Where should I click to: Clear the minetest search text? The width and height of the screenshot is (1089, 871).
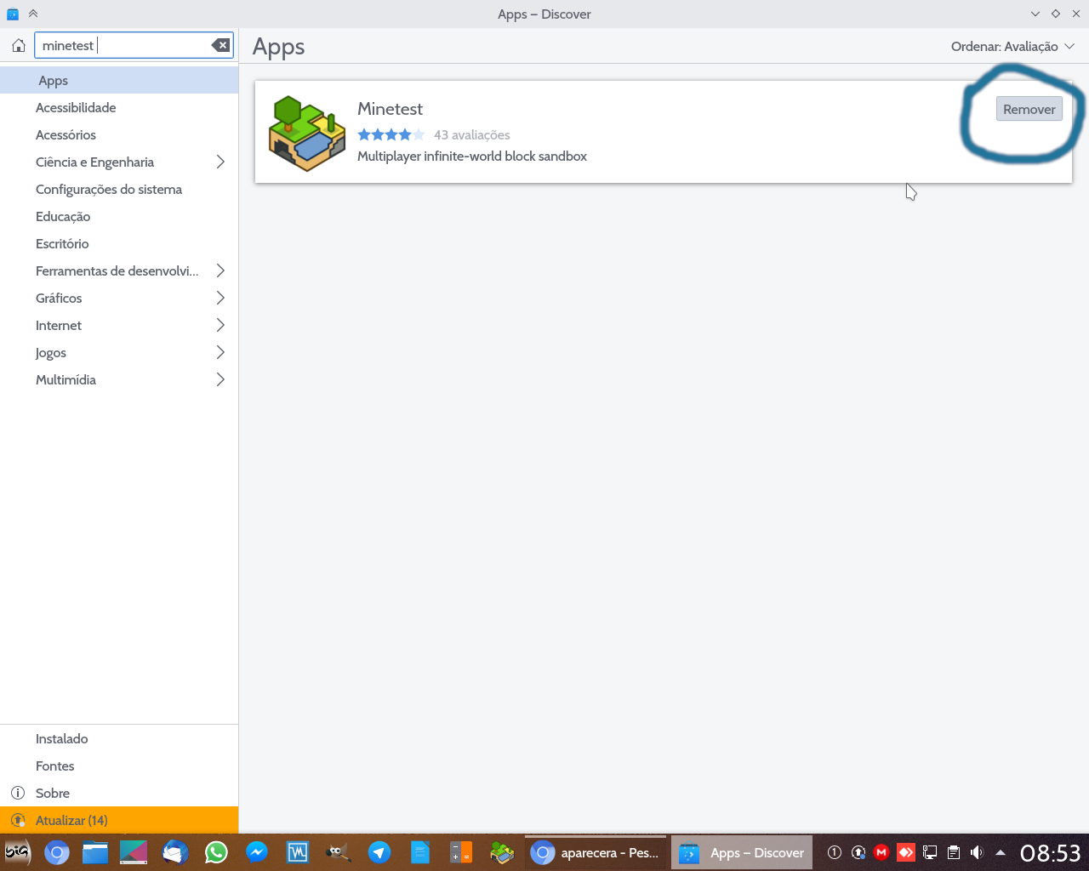[x=220, y=45]
